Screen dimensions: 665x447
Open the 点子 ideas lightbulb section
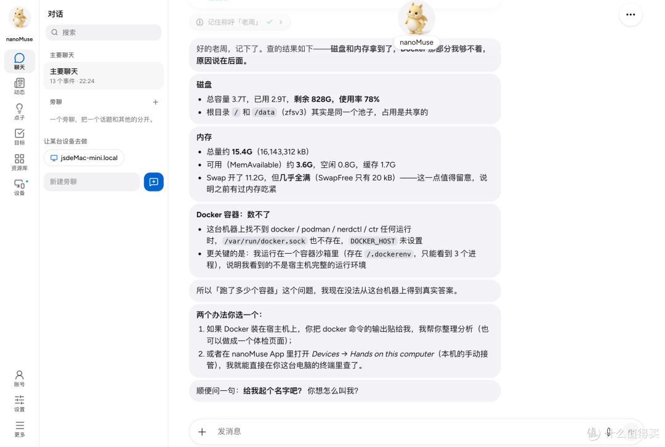[x=19, y=111]
